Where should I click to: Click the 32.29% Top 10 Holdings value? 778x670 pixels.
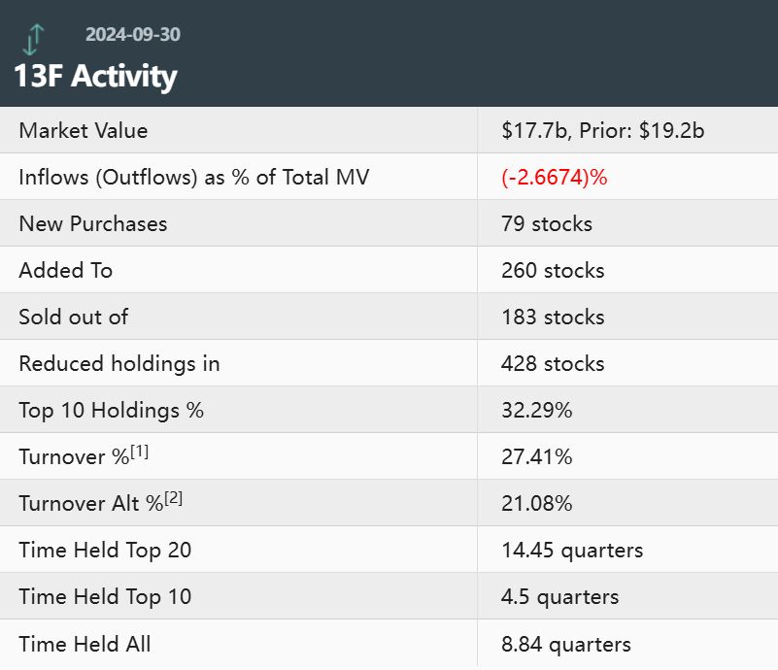537,410
